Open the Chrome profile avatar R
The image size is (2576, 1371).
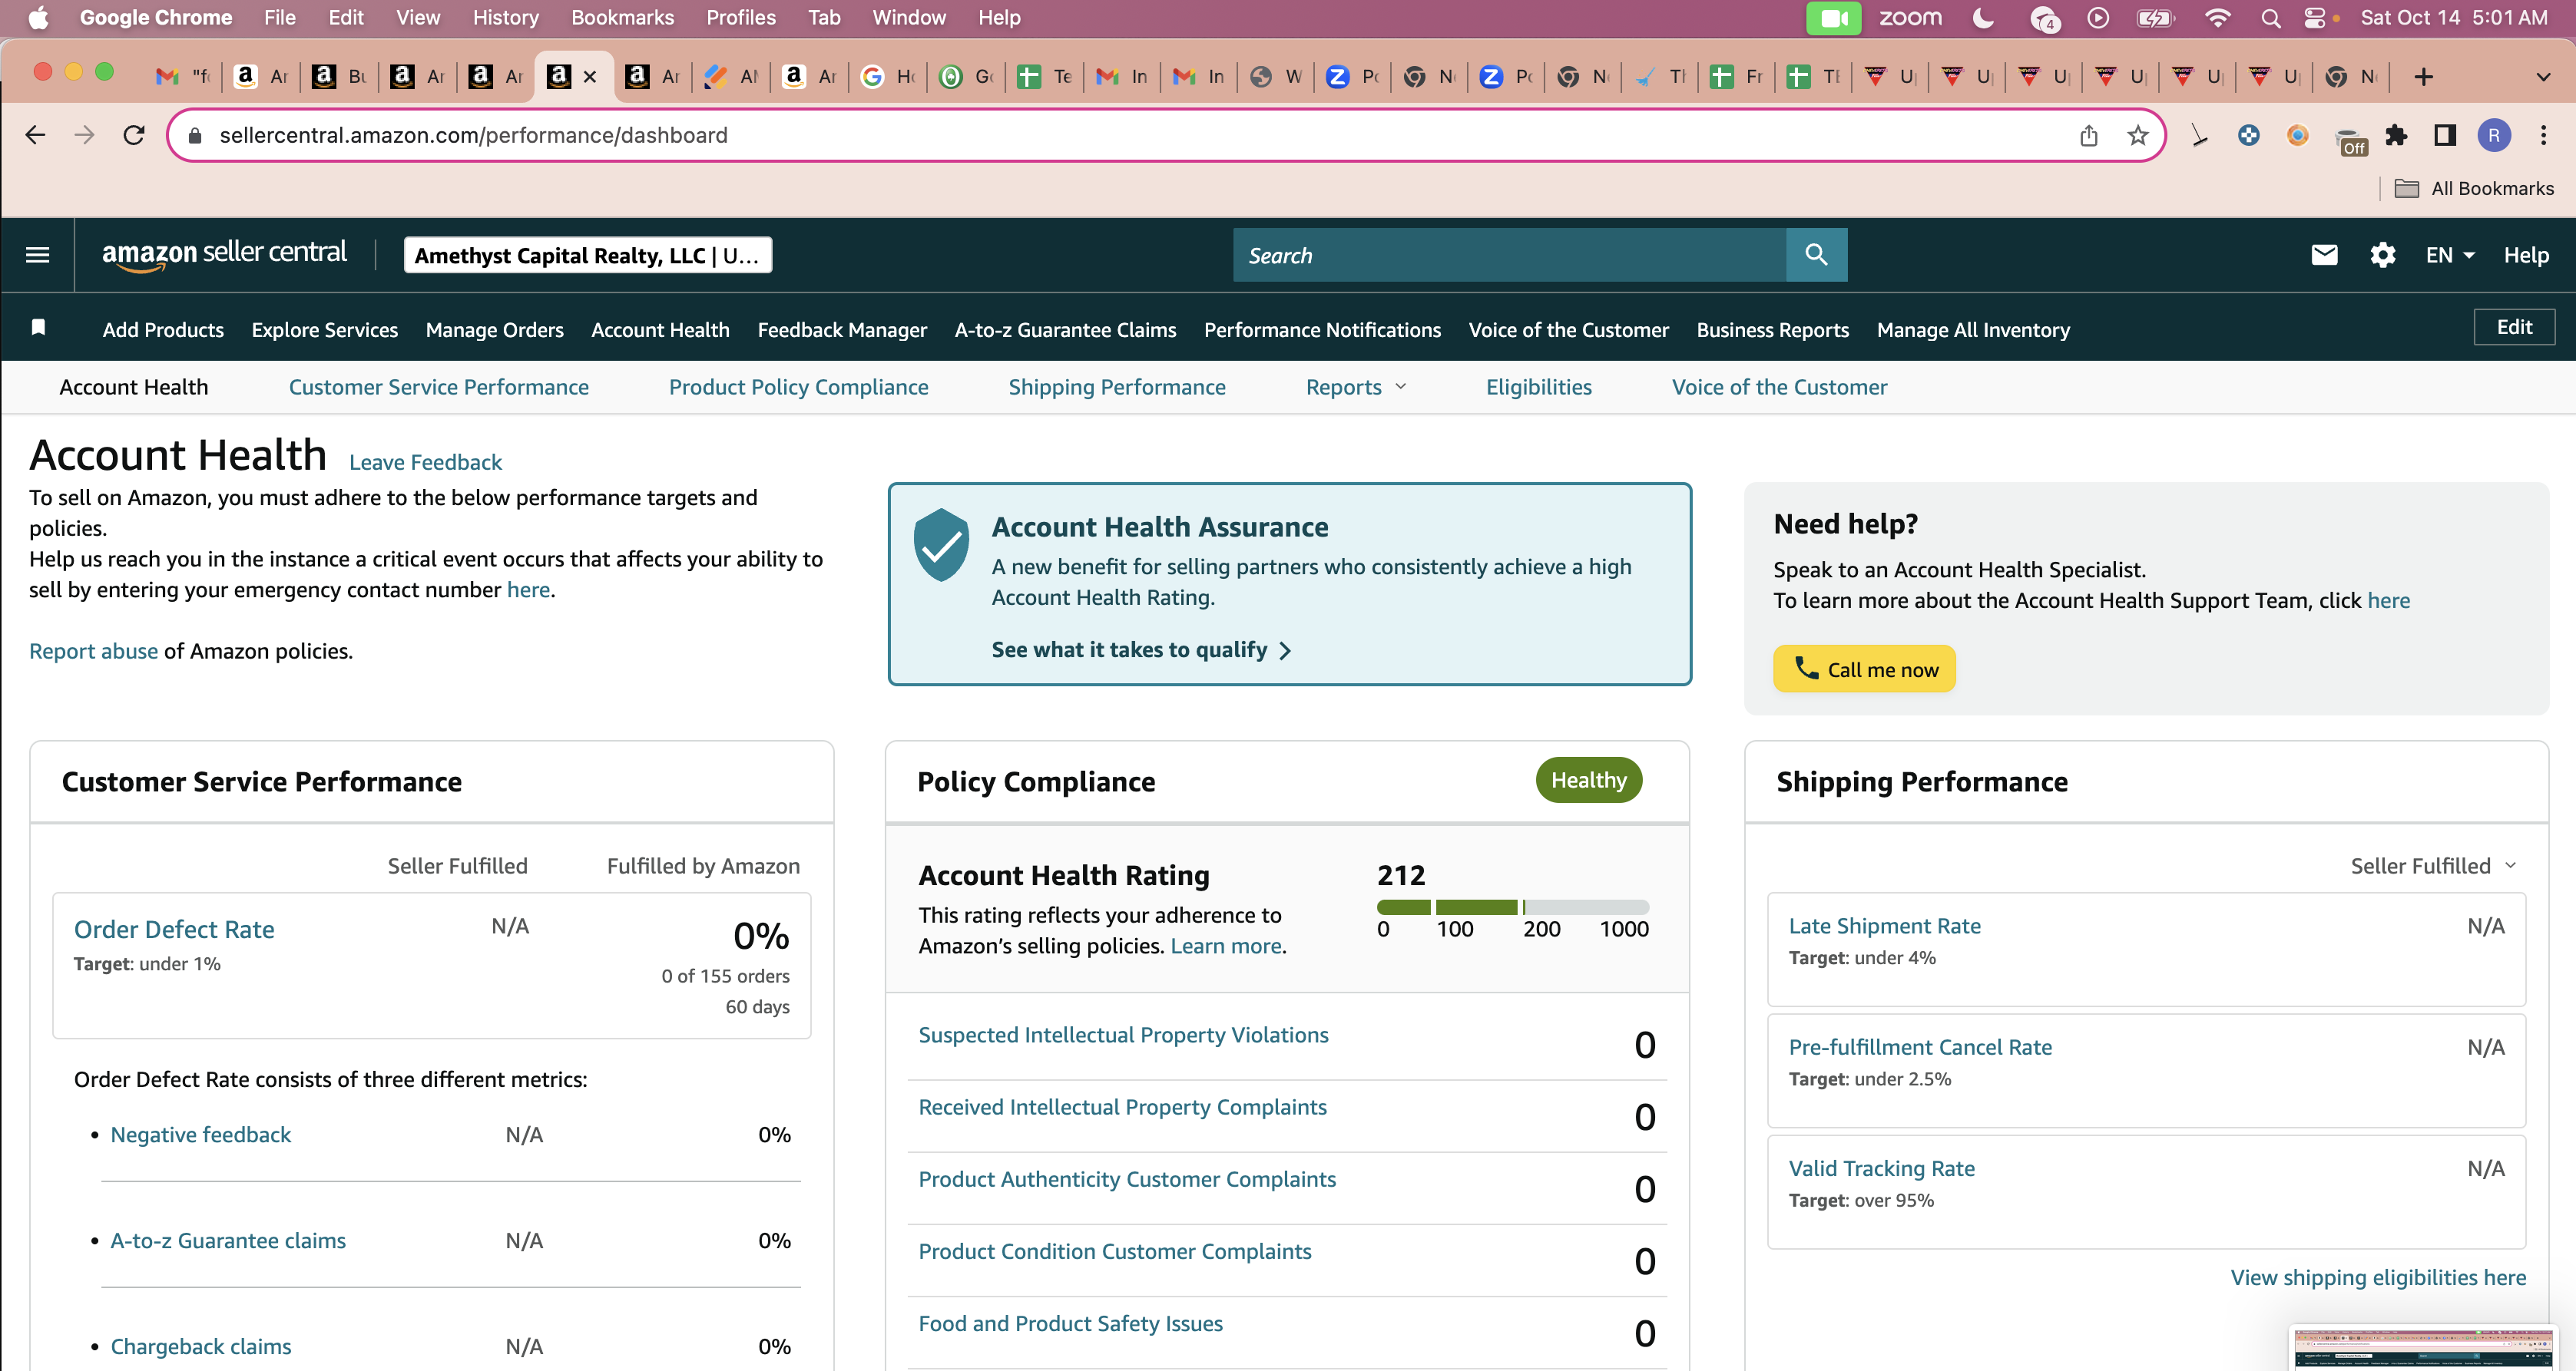2494,135
